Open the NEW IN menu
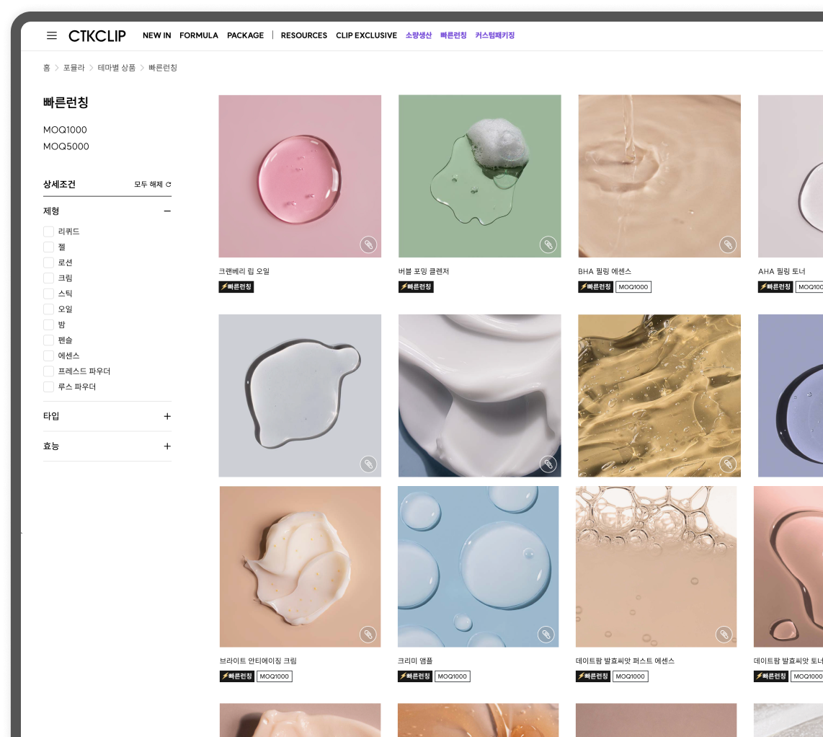 [x=157, y=35]
